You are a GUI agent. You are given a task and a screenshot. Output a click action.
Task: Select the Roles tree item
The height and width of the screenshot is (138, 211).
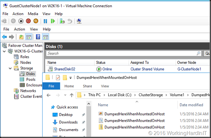click(25, 57)
